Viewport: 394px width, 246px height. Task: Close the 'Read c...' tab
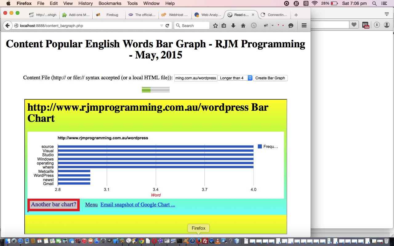253,15
